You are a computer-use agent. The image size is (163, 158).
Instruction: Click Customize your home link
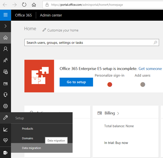click(63, 30)
